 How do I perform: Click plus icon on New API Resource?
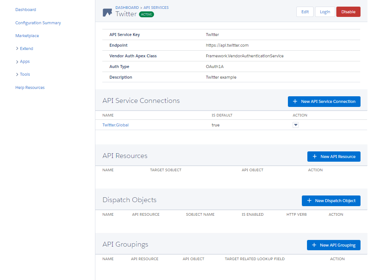(315, 157)
